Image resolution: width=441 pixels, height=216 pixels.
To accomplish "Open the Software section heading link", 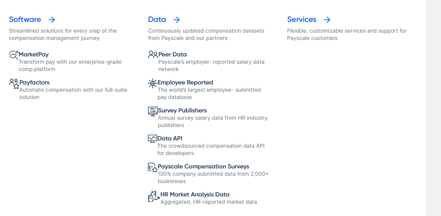I will 25,20.
